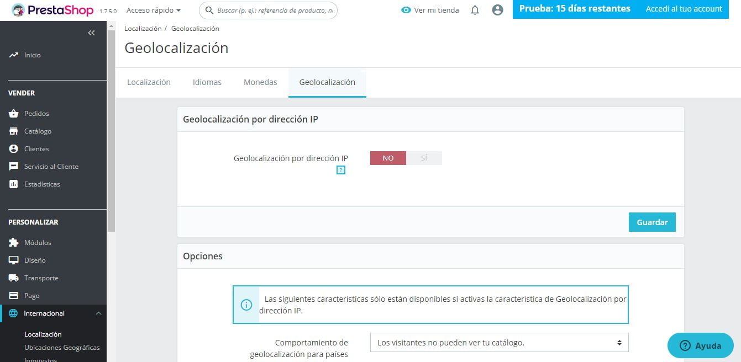Open the user account menu
Screen dimensions: 741x362
[x=497, y=9]
